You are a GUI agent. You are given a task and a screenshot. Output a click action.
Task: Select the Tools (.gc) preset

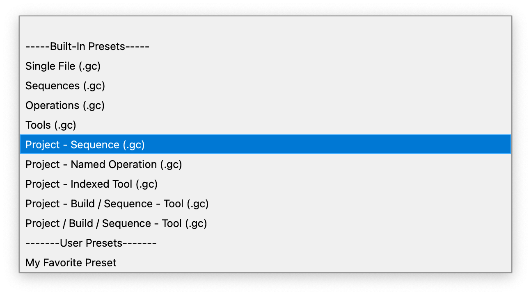coord(51,125)
